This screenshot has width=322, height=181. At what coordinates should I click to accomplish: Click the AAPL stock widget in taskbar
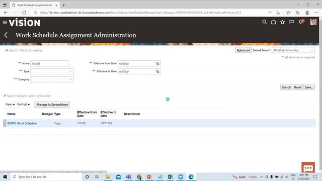pos(245,177)
